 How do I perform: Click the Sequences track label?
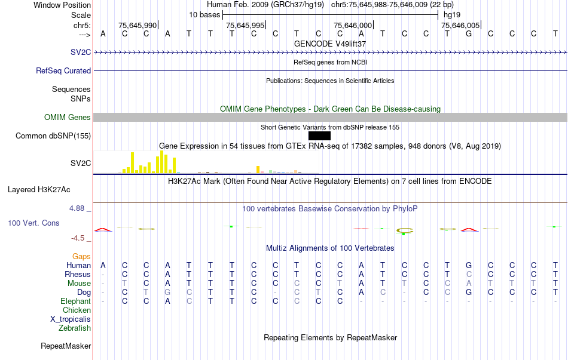71,89
